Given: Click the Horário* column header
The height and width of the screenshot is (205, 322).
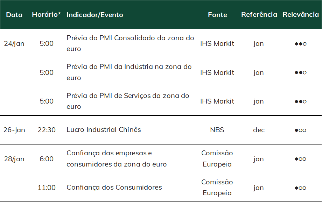Looking at the screenshot, I should point(47,15).
